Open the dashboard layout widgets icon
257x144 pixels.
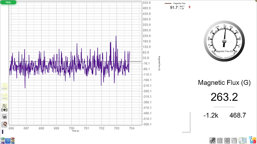tap(242, 141)
